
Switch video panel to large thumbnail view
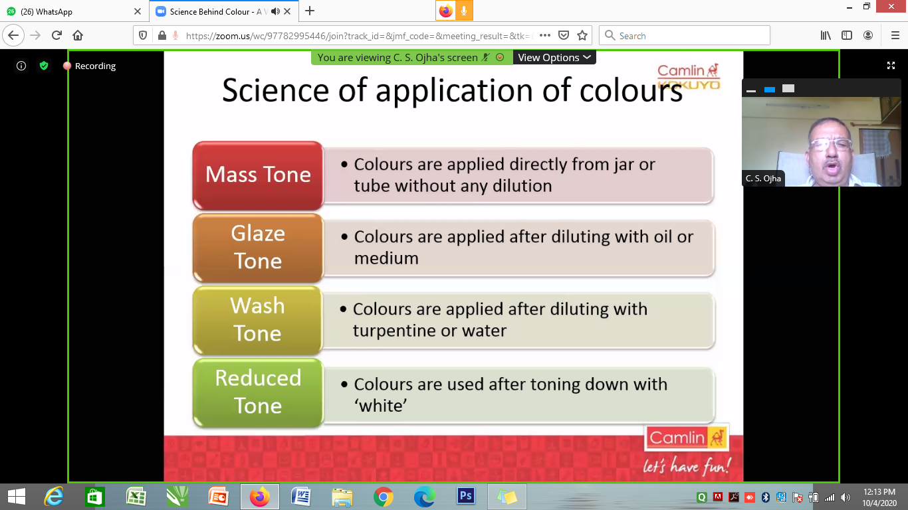788,88
